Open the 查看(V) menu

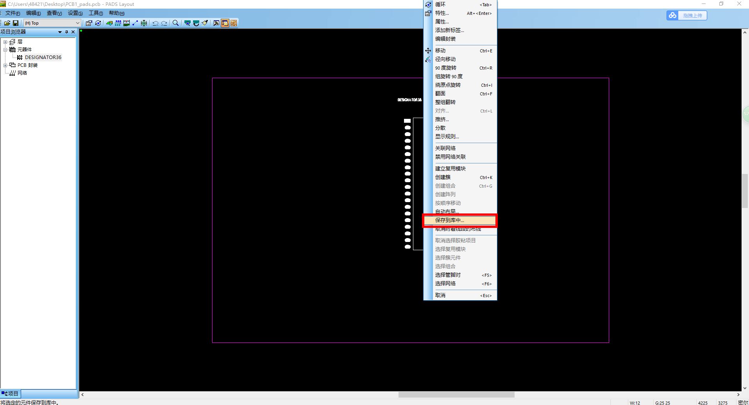[x=54, y=13]
